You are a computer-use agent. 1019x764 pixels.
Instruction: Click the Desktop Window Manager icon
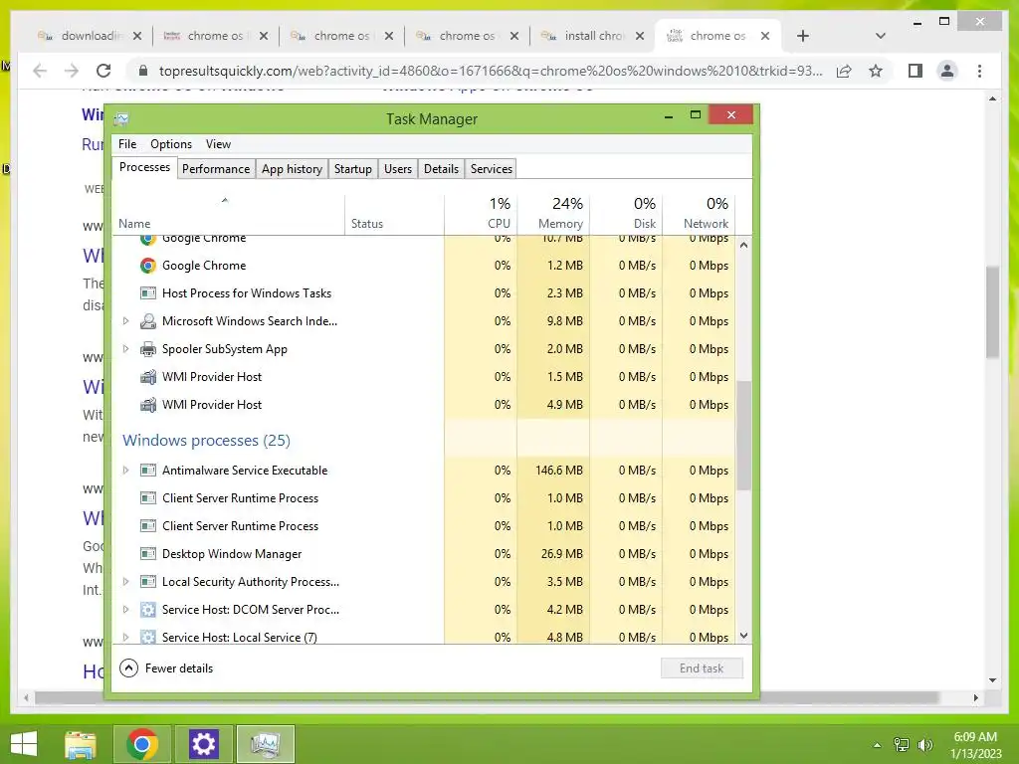148,554
